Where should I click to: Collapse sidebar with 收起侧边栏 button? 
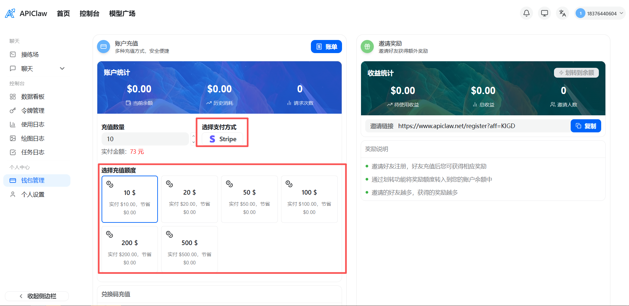coord(37,296)
